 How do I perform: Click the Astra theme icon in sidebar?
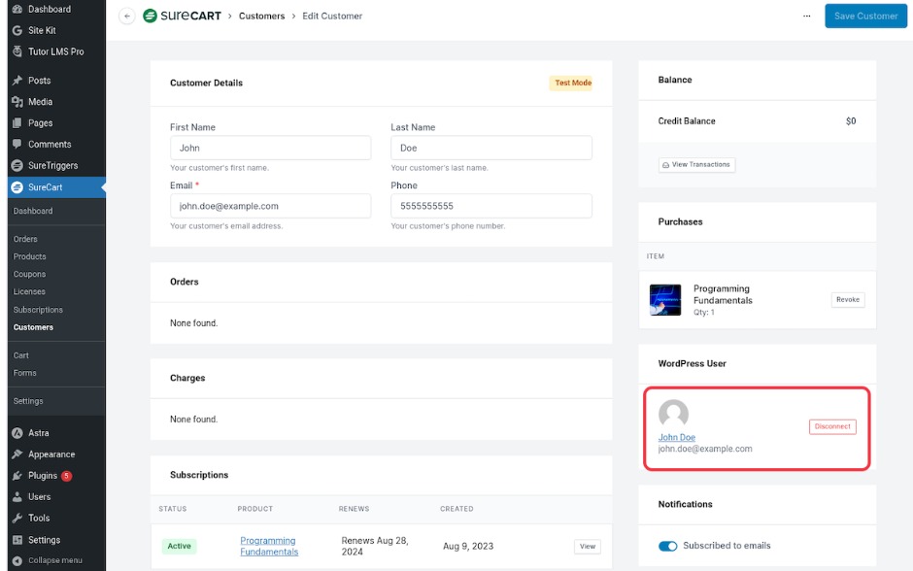tap(17, 433)
